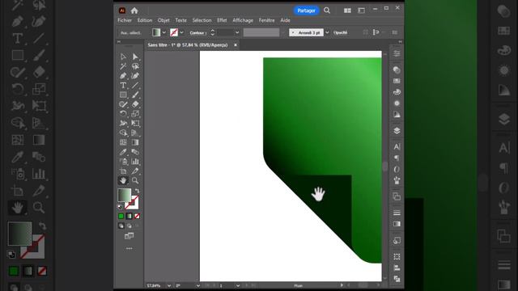Expand the fill color dropdown in control bar
The image size is (518, 291).
click(163, 32)
